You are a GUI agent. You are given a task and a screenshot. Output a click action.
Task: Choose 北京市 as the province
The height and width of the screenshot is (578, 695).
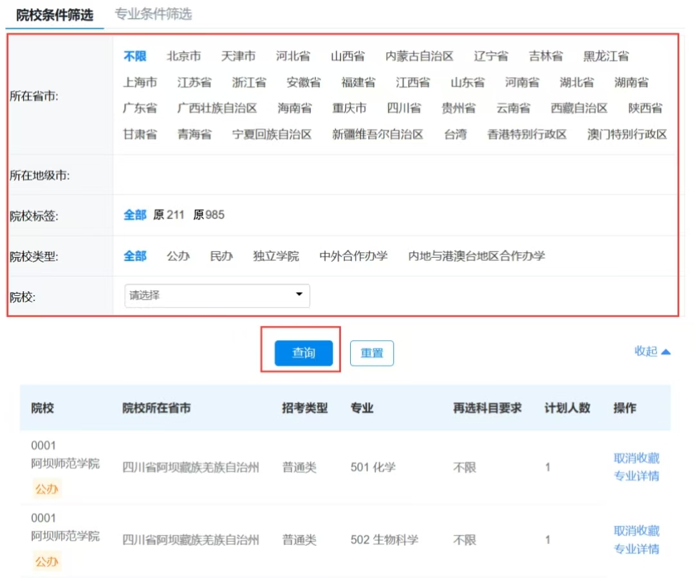coord(183,56)
